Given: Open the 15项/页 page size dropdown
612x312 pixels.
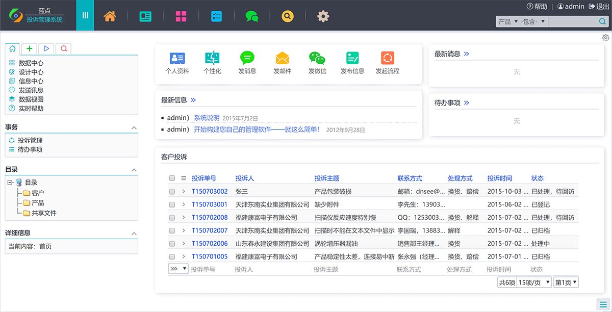Looking at the screenshot, I should (533, 281).
